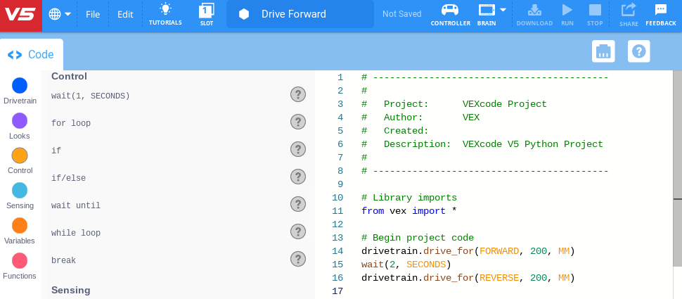The width and height of the screenshot is (682, 299).
Task: Show help for the while loop command
Action: tap(298, 232)
